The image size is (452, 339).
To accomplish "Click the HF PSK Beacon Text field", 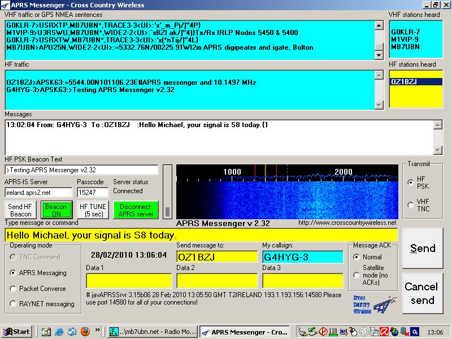I will (x=81, y=170).
